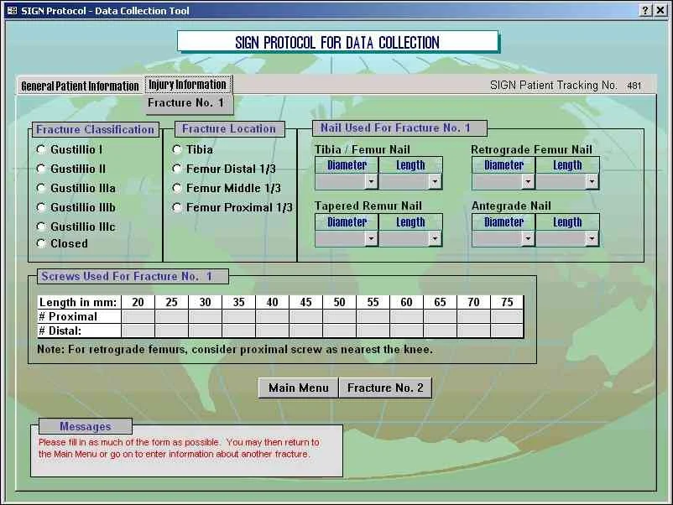Click Proximal screw count field under 20 mm

click(x=138, y=316)
